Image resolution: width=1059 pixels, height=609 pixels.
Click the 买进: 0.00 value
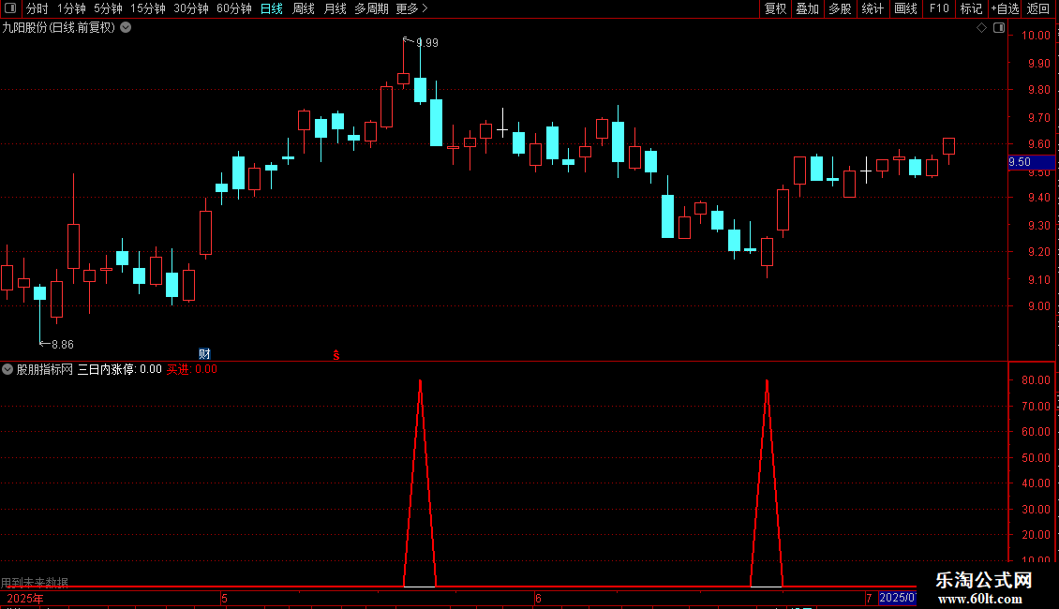(192, 369)
